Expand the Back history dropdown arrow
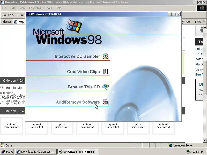Screen dimensions: 207x155 click(17, 15)
